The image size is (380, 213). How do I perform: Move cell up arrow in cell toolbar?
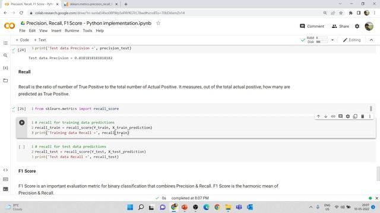(318, 117)
